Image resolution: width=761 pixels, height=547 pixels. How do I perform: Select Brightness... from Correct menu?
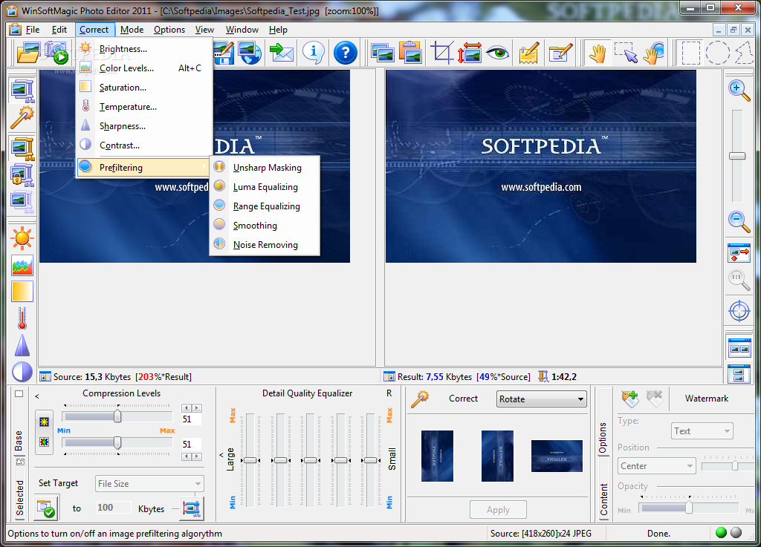[x=144, y=49]
